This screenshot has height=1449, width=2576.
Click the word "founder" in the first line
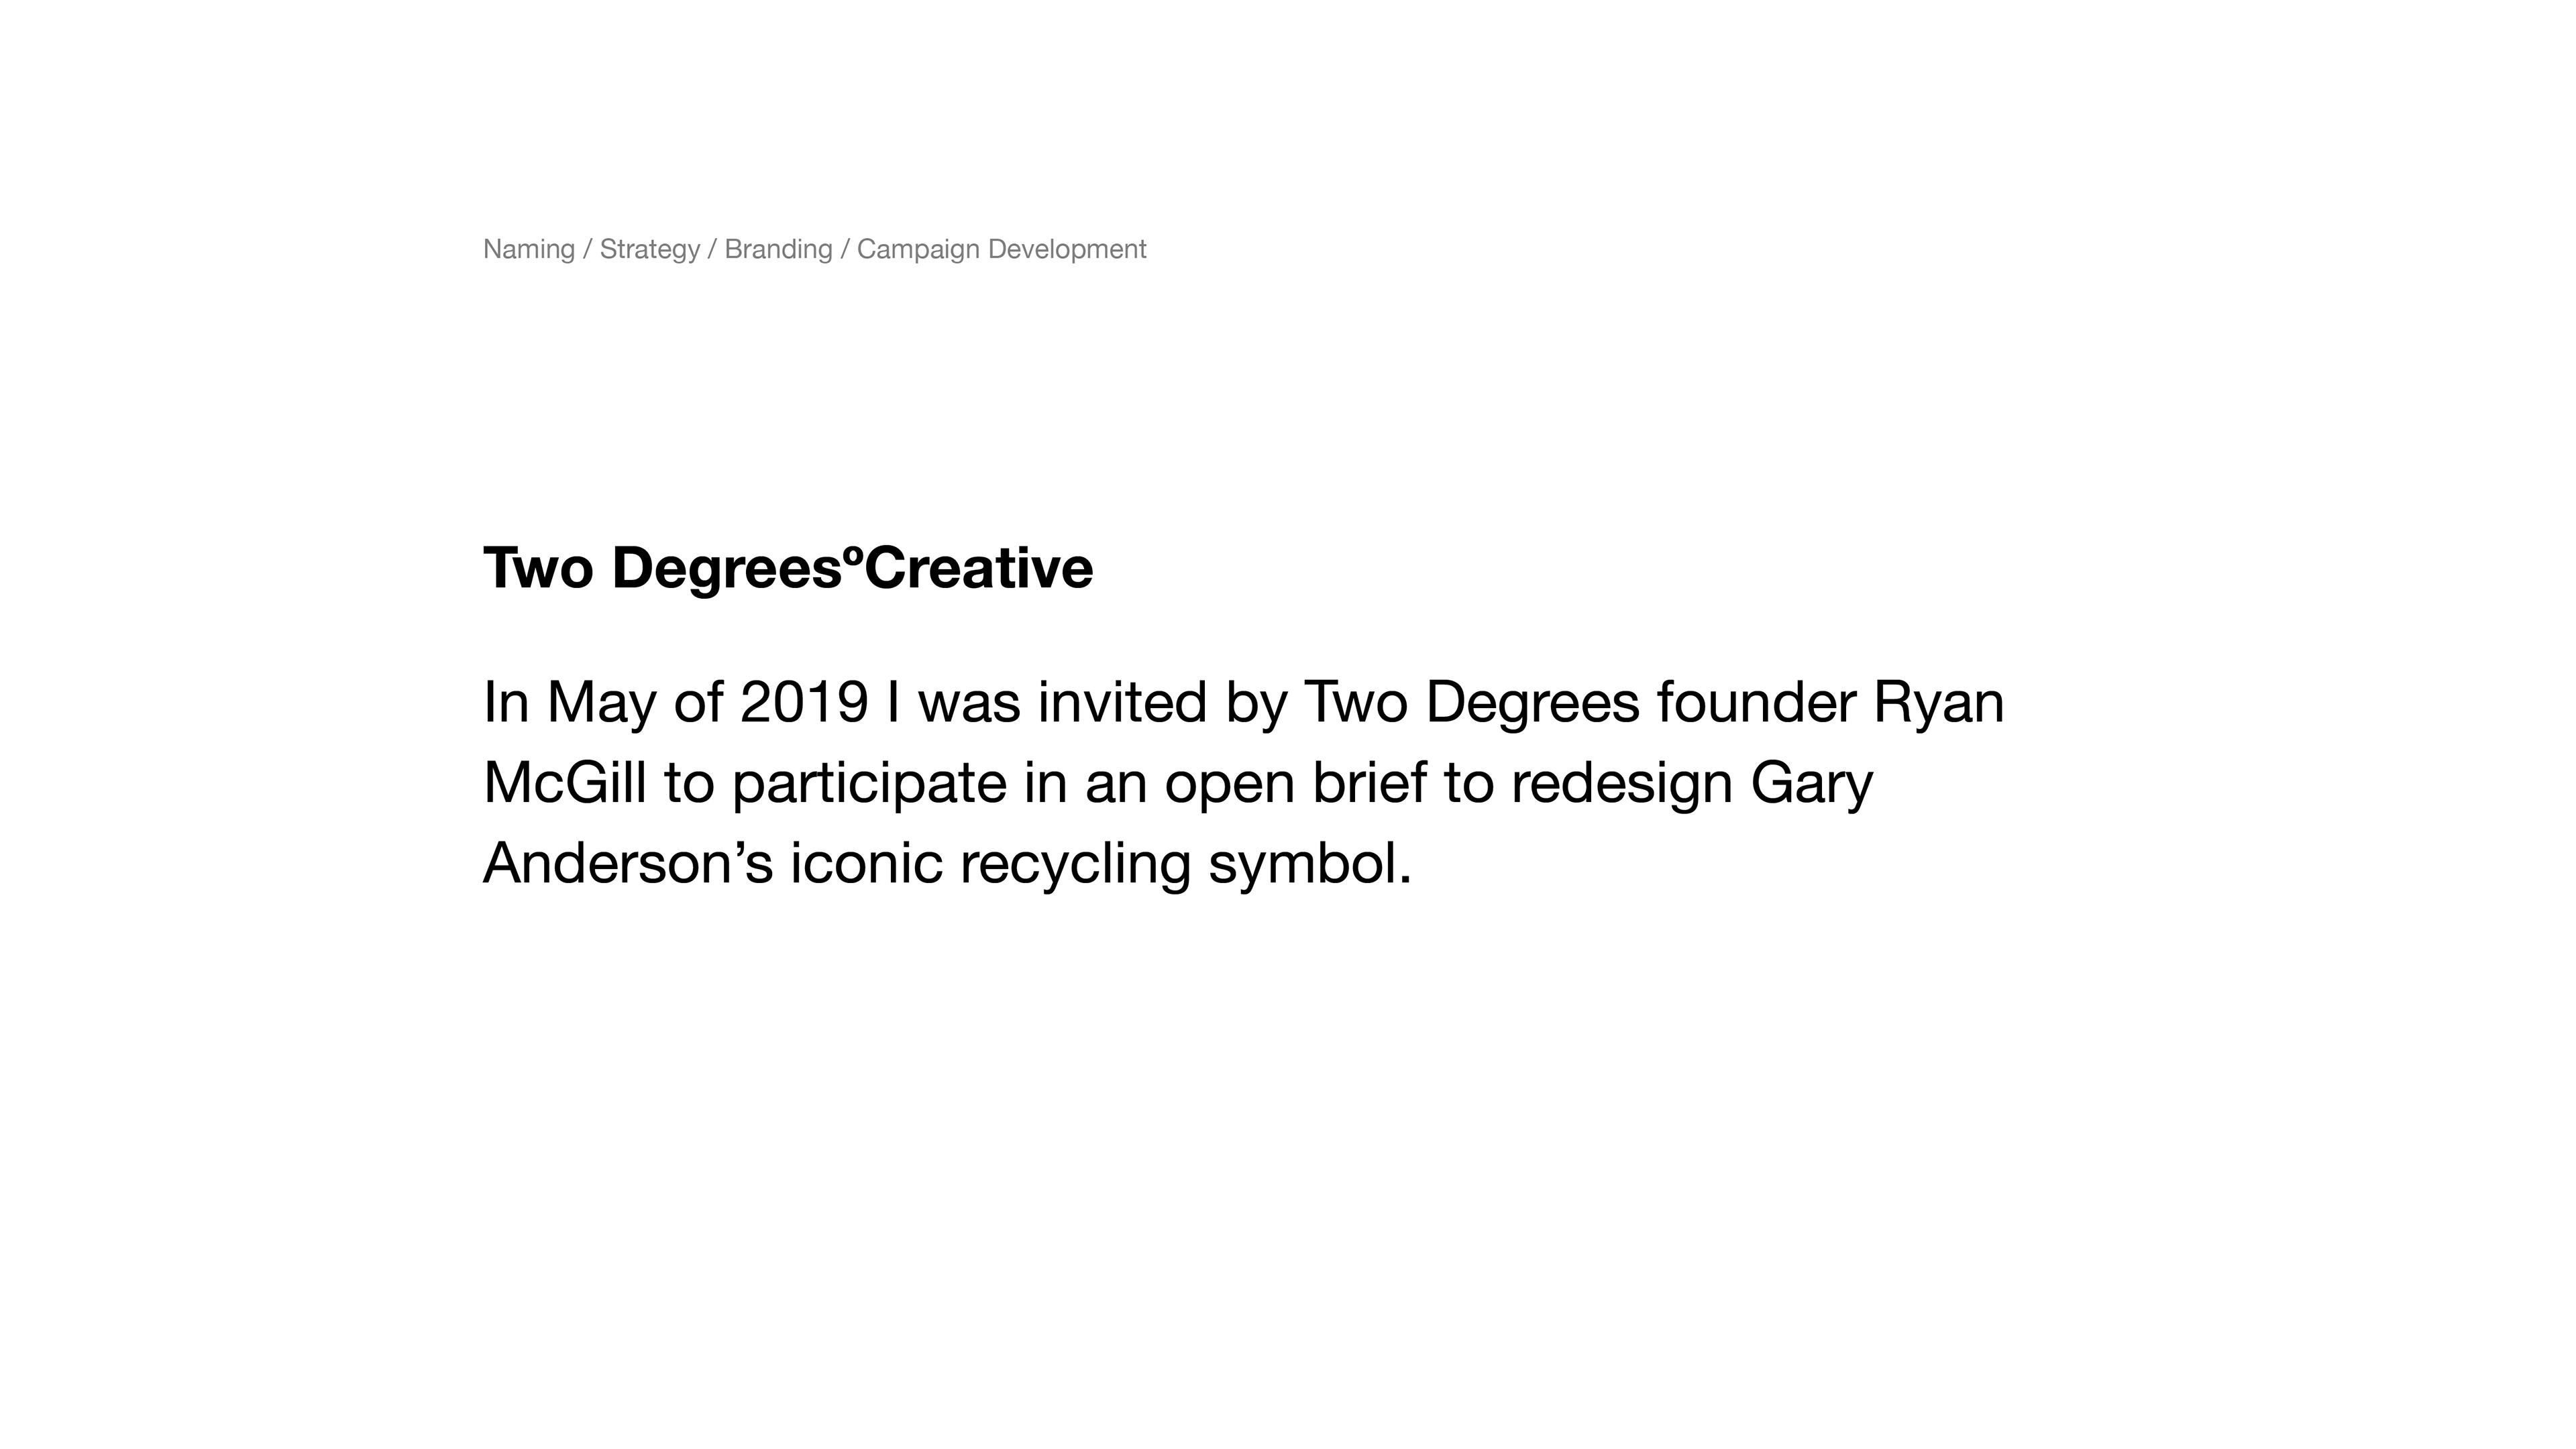pyautogui.click(x=1756, y=703)
